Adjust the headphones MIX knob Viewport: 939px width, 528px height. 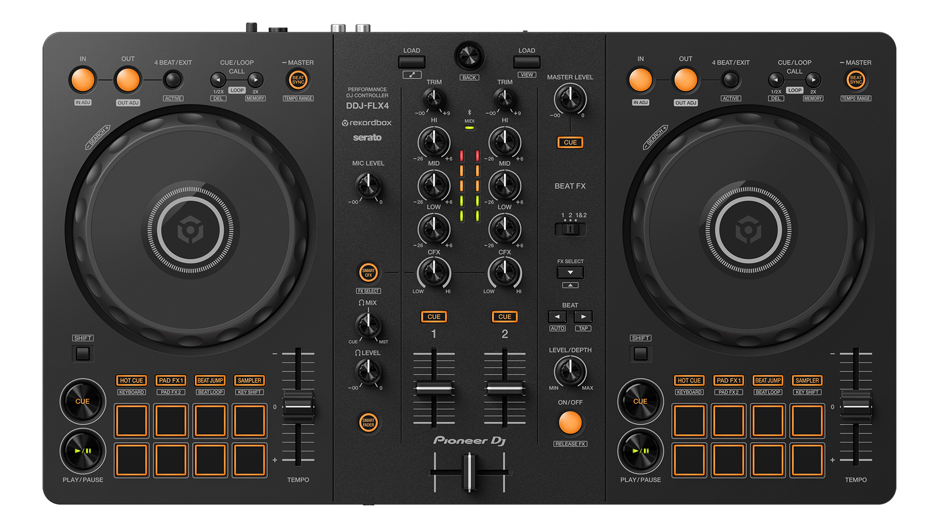pos(368,325)
